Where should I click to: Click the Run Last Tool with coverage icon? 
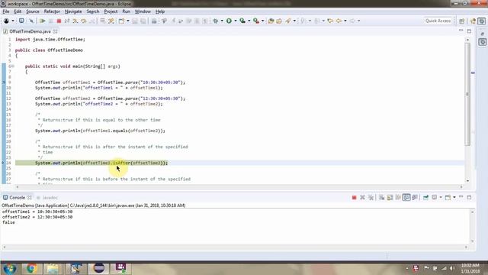coord(242,21)
